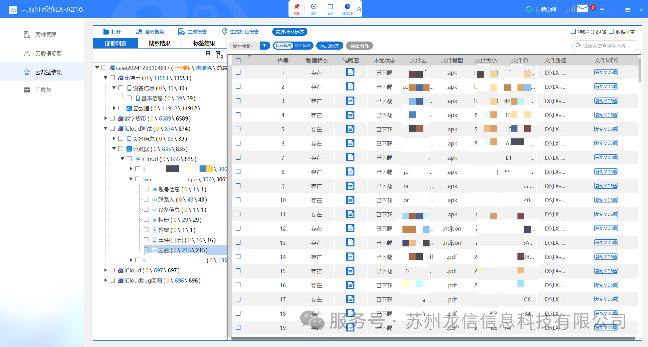Expand the 数字货币 tree node
This screenshot has height=347, width=648.
(106, 118)
